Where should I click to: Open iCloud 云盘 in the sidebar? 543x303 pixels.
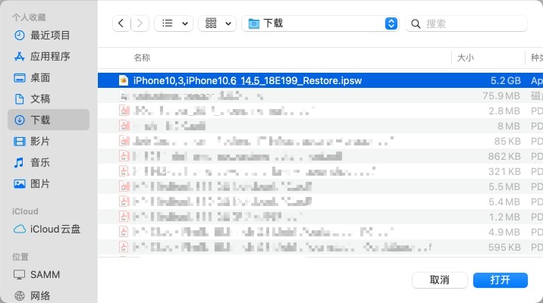click(x=49, y=230)
